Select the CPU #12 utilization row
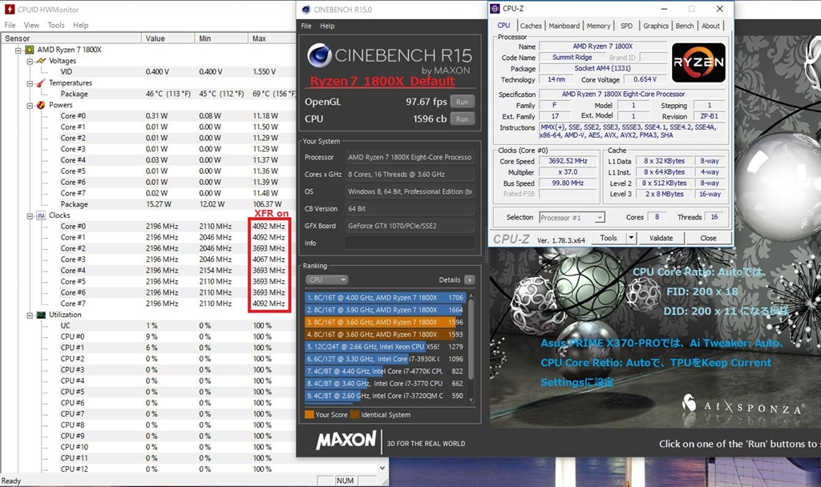This screenshot has height=487, width=821. tap(148, 469)
